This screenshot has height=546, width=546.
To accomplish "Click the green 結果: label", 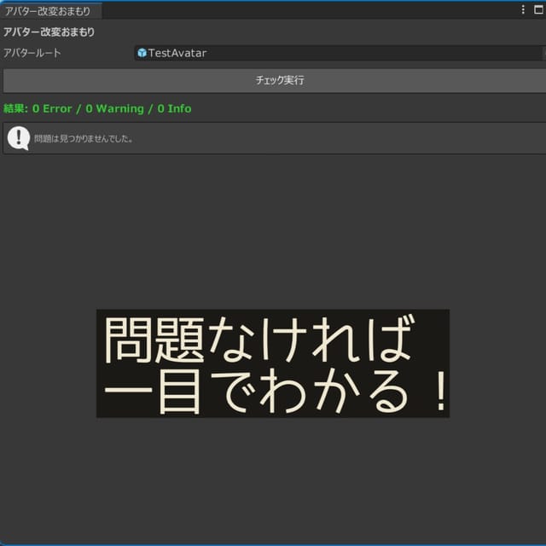I will [x=15, y=108].
